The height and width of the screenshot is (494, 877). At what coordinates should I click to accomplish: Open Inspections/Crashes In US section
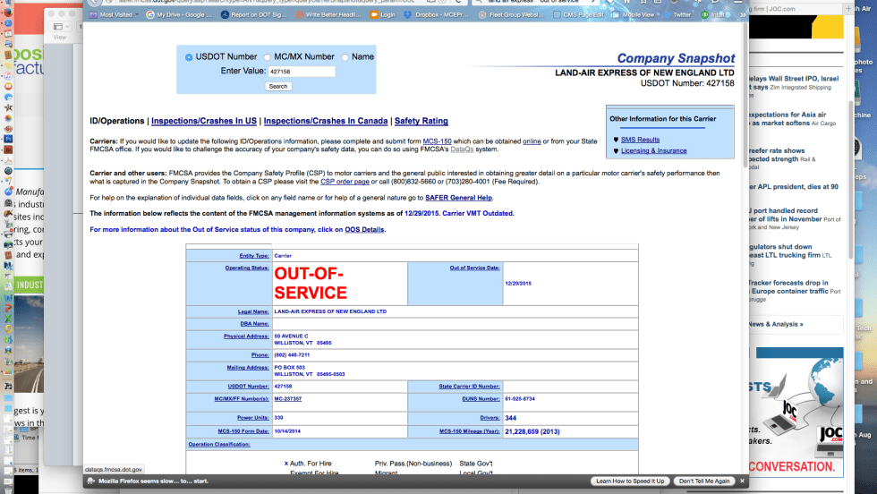click(x=204, y=121)
